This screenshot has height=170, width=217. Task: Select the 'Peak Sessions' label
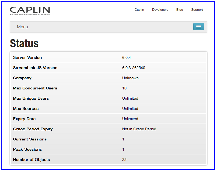(27, 149)
